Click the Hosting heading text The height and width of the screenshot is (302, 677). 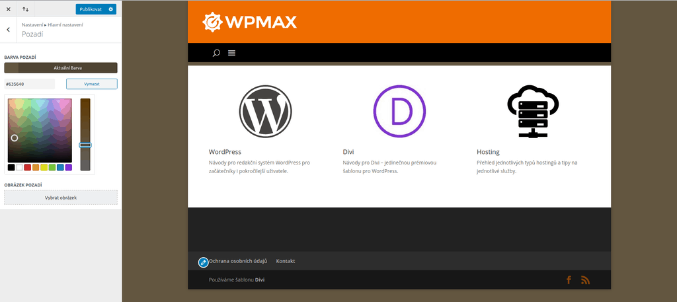489,152
